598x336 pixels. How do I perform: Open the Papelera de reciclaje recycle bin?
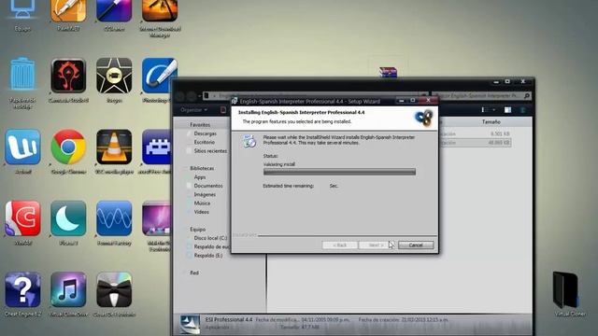pos(22,74)
